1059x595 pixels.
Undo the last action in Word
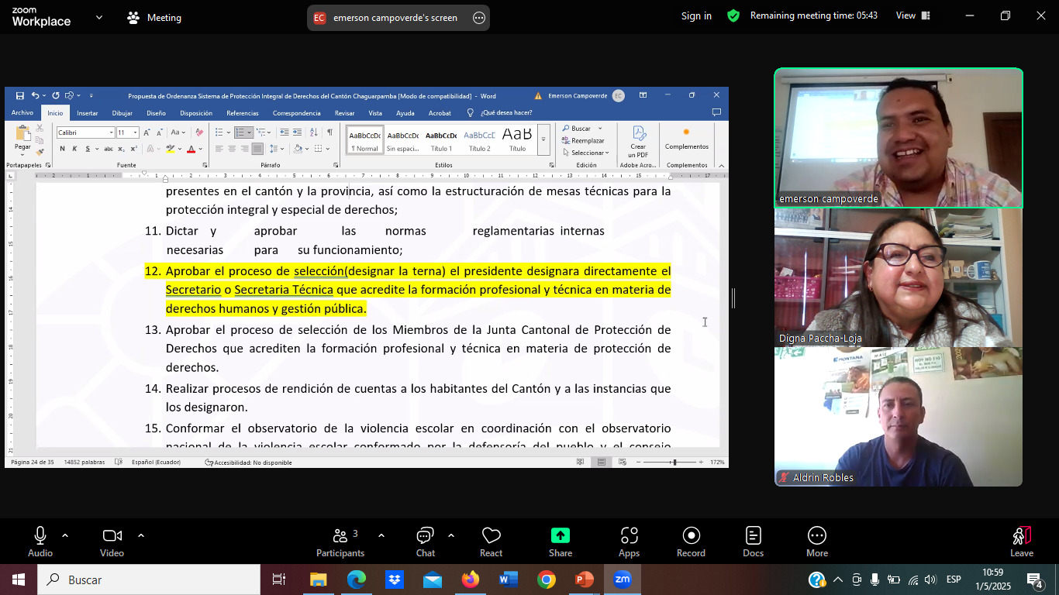[x=35, y=96]
